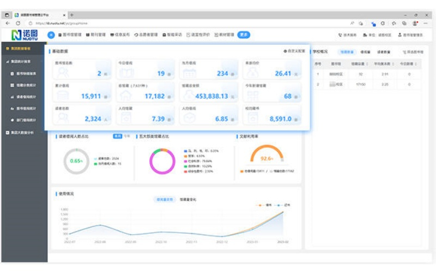Click the gear icon for custom configuration

285,51
